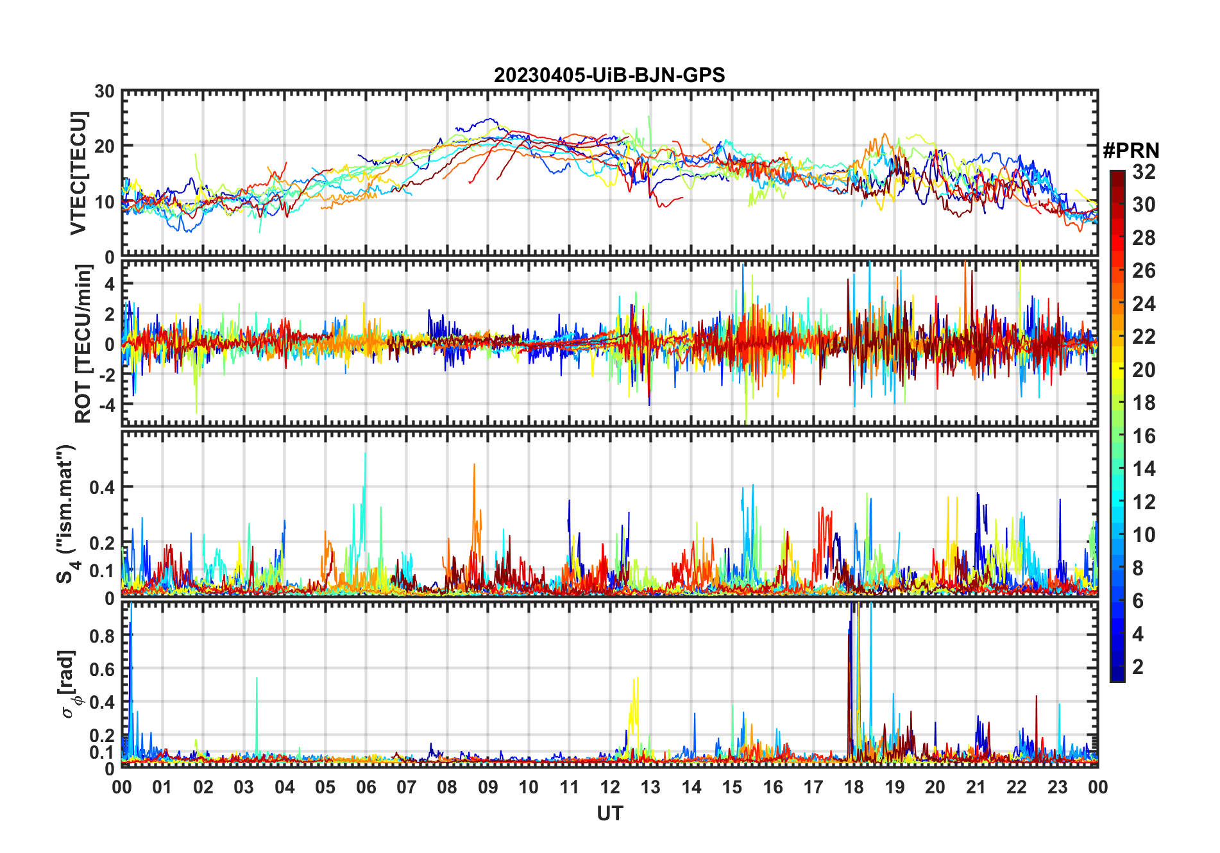Click colorbar tick label 18
The width and height of the screenshot is (1220, 853).
pos(1144,403)
